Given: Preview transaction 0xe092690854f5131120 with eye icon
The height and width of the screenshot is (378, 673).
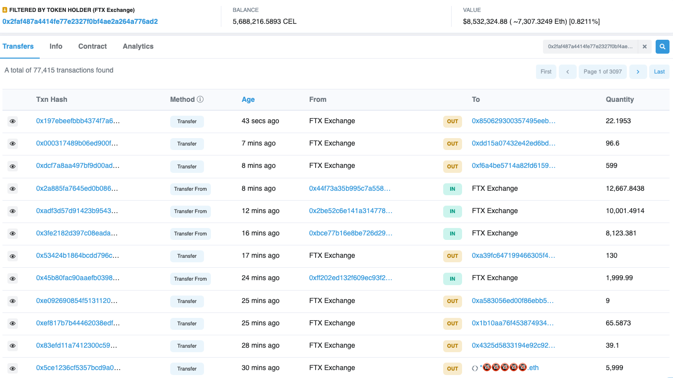Looking at the screenshot, I should click(12, 301).
